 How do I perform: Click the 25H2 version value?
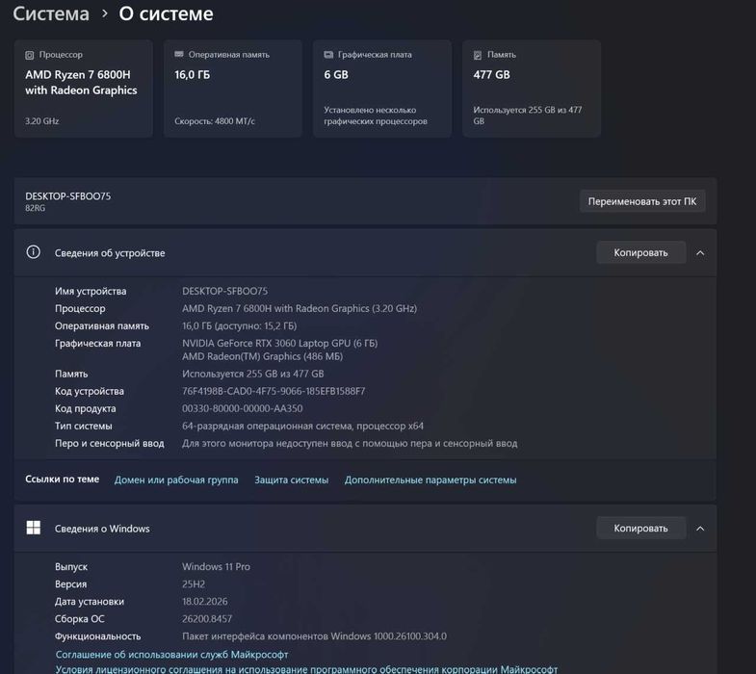194,583
